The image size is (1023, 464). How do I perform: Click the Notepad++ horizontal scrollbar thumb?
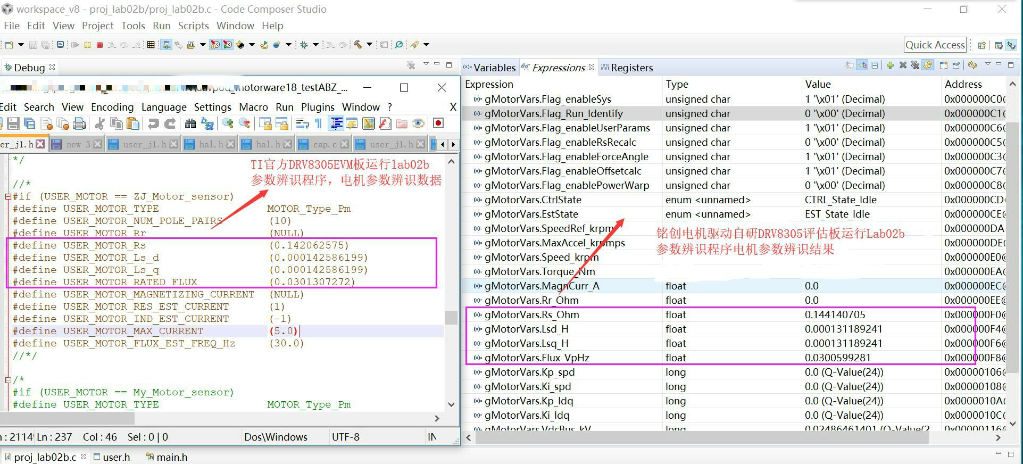coord(68,418)
